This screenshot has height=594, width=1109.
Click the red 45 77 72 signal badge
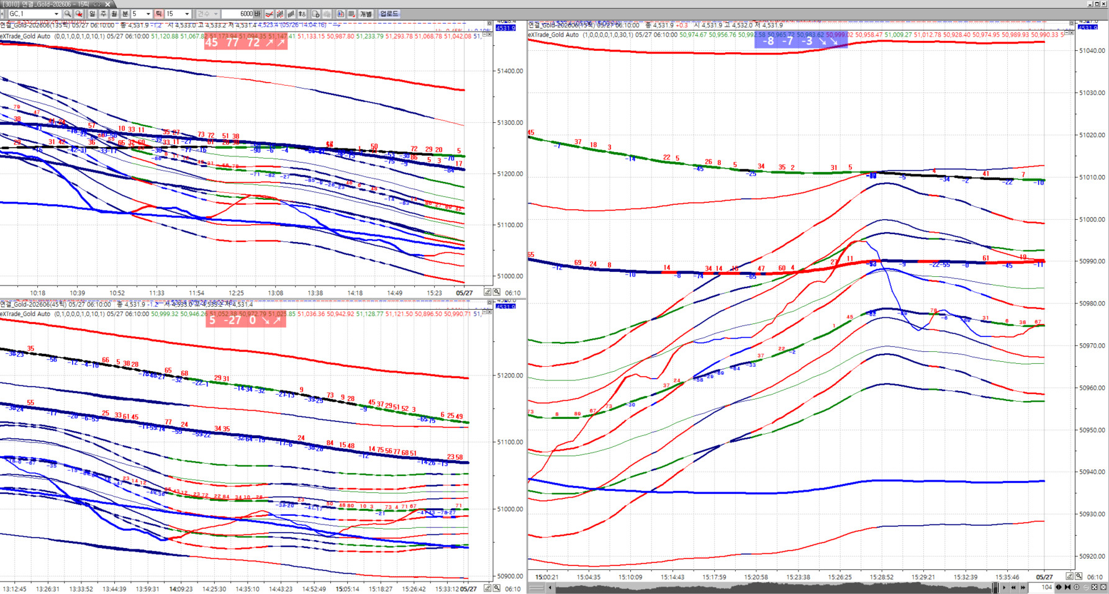246,42
